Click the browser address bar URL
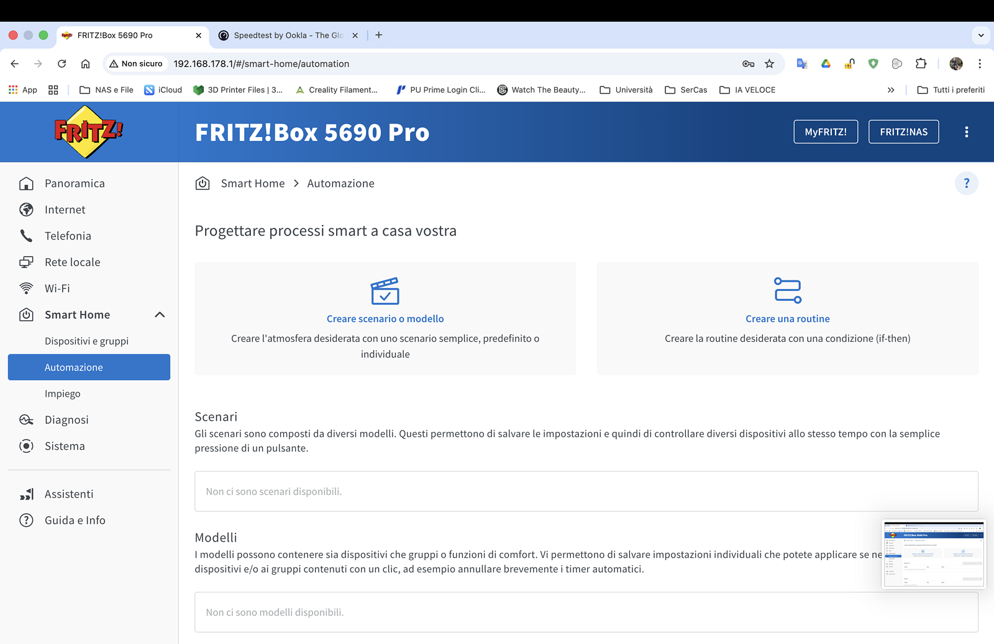The image size is (994, 644). [262, 63]
